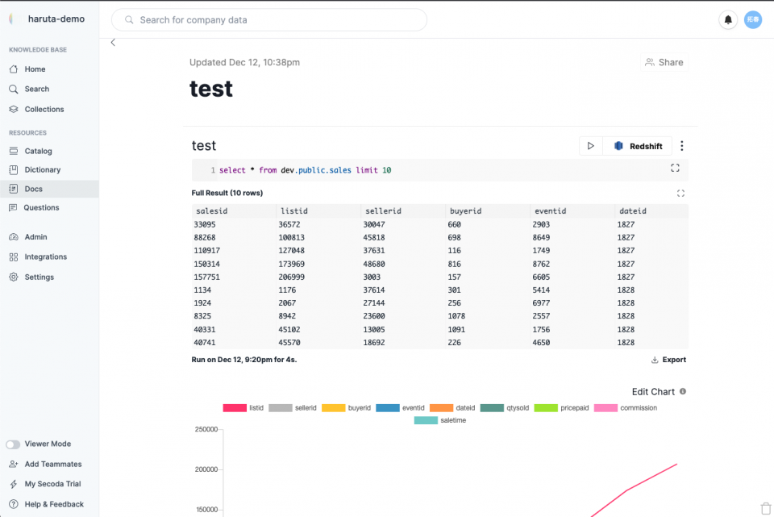The width and height of the screenshot is (774, 517).
Task: Click the Edit Chart info icon
Action: (683, 391)
